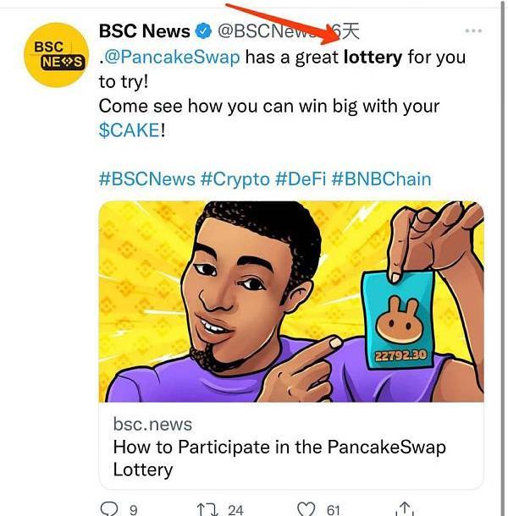This screenshot has height=516, width=508.
Task: Open the #BNBChain hashtag
Action: click(381, 179)
